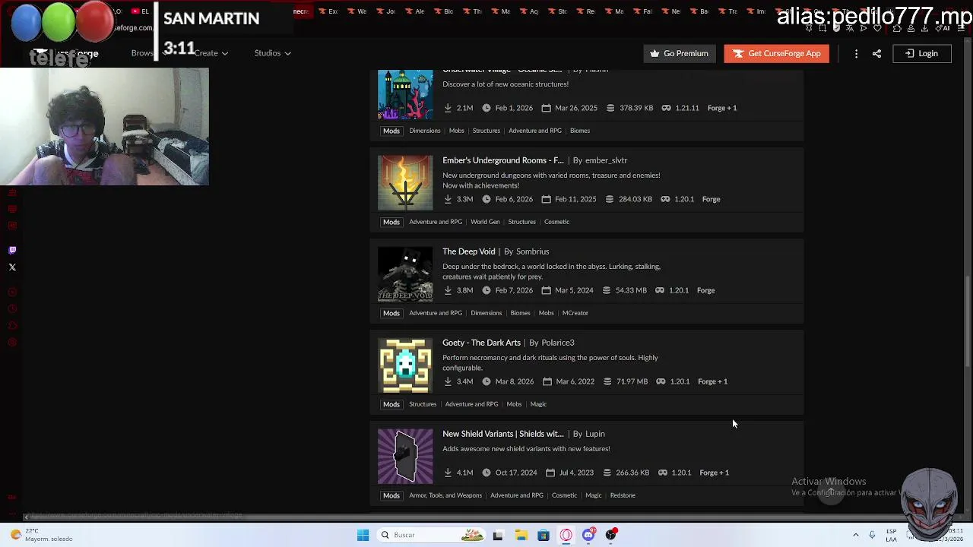Image resolution: width=973 pixels, height=547 pixels.
Task: Click Go Premium button
Action: click(x=680, y=53)
